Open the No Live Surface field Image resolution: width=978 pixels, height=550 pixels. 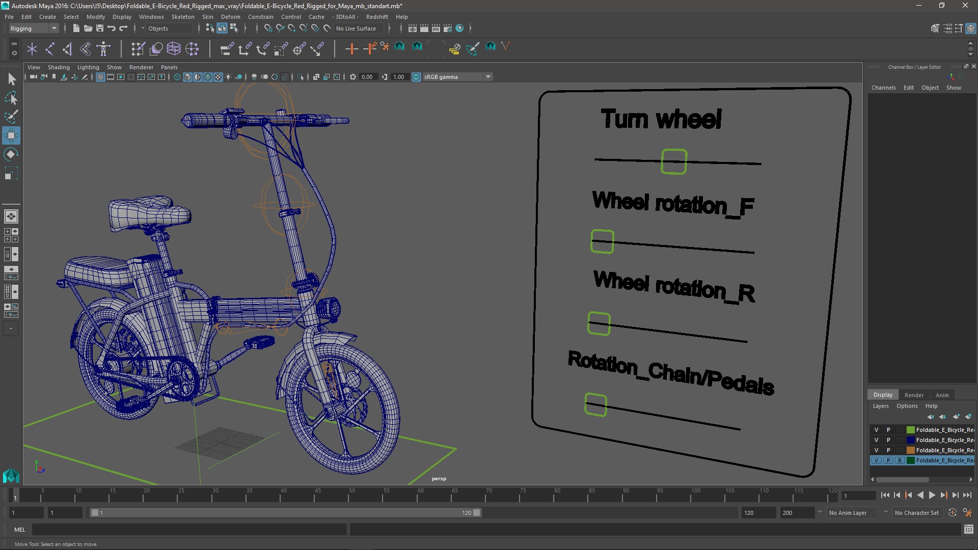[358, 29]
